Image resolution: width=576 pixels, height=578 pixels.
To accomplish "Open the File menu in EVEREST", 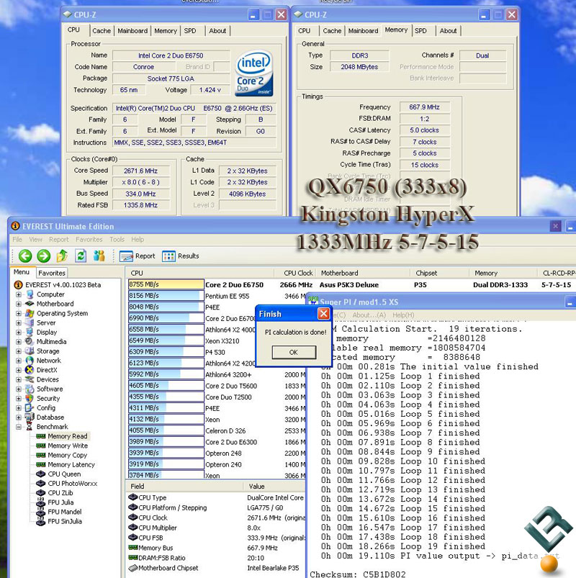I will click(x=17, y=240).
